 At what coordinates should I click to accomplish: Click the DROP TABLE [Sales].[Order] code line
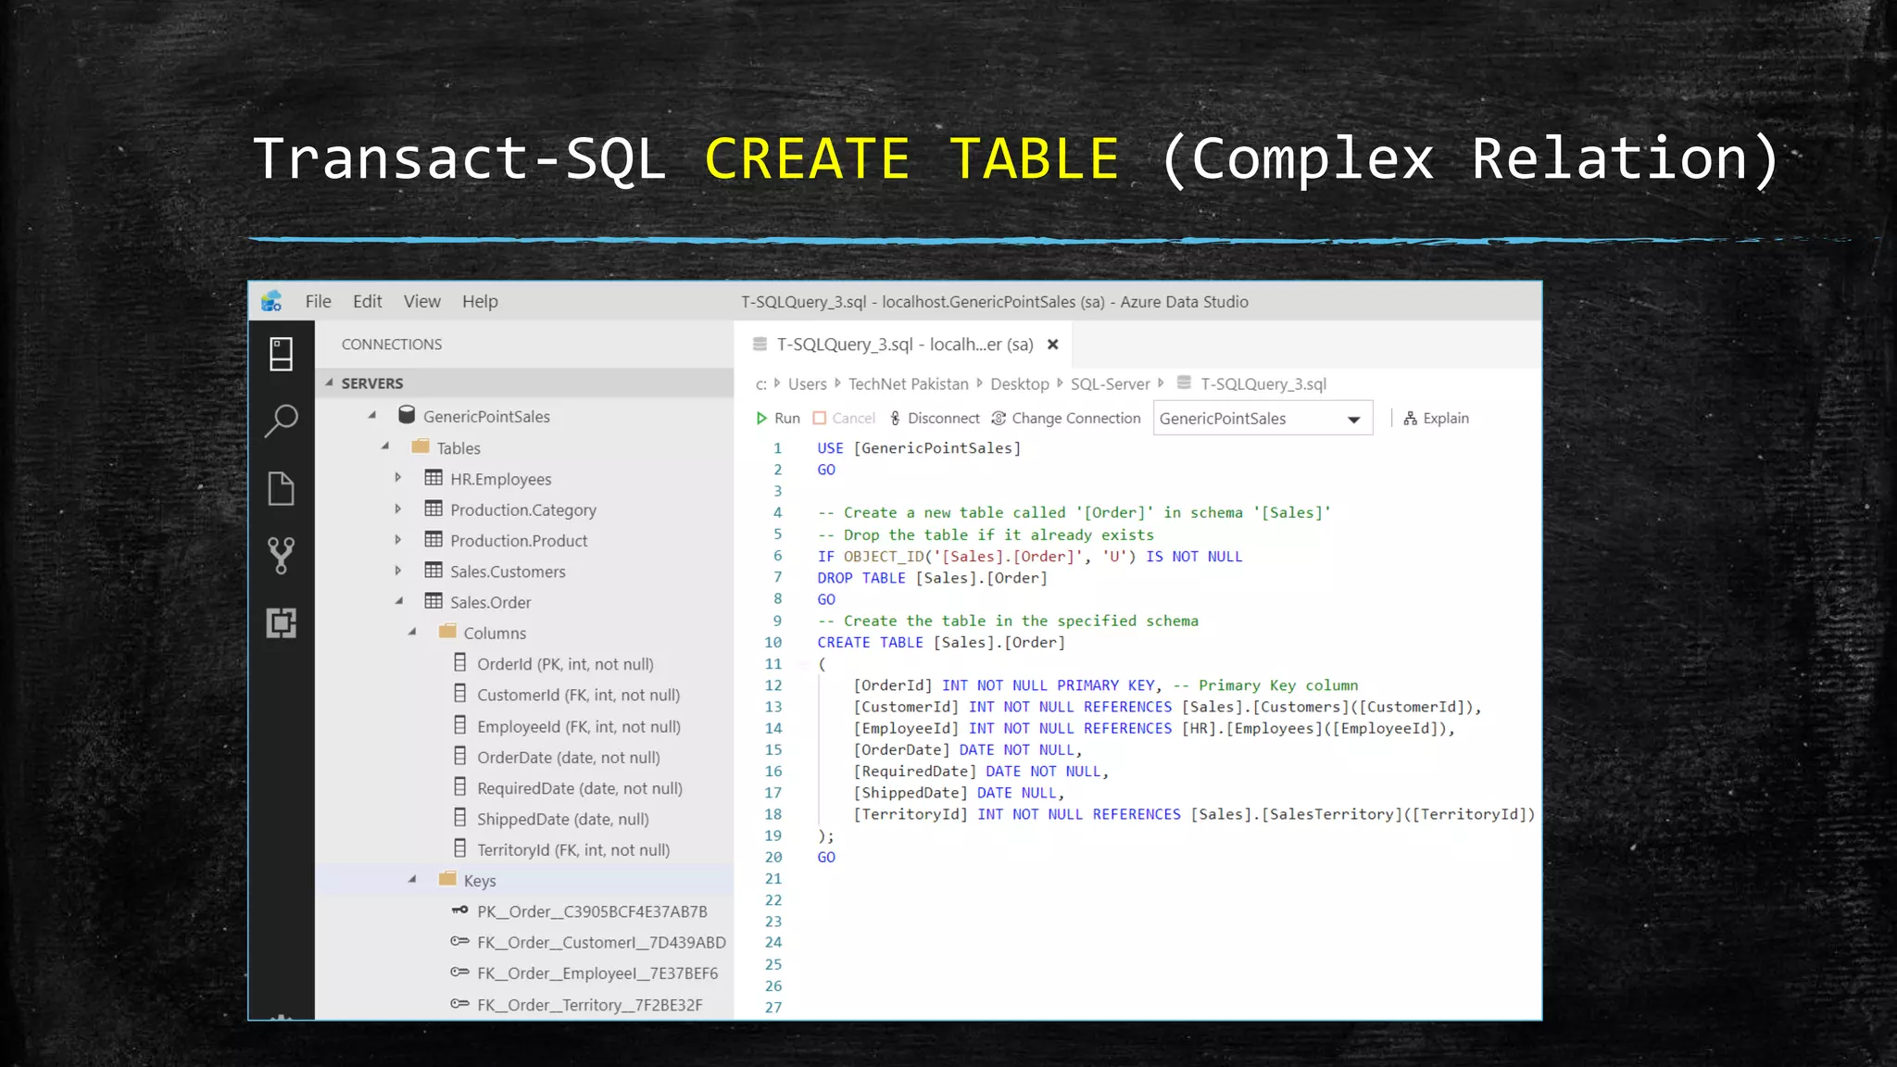coord(932,578)
